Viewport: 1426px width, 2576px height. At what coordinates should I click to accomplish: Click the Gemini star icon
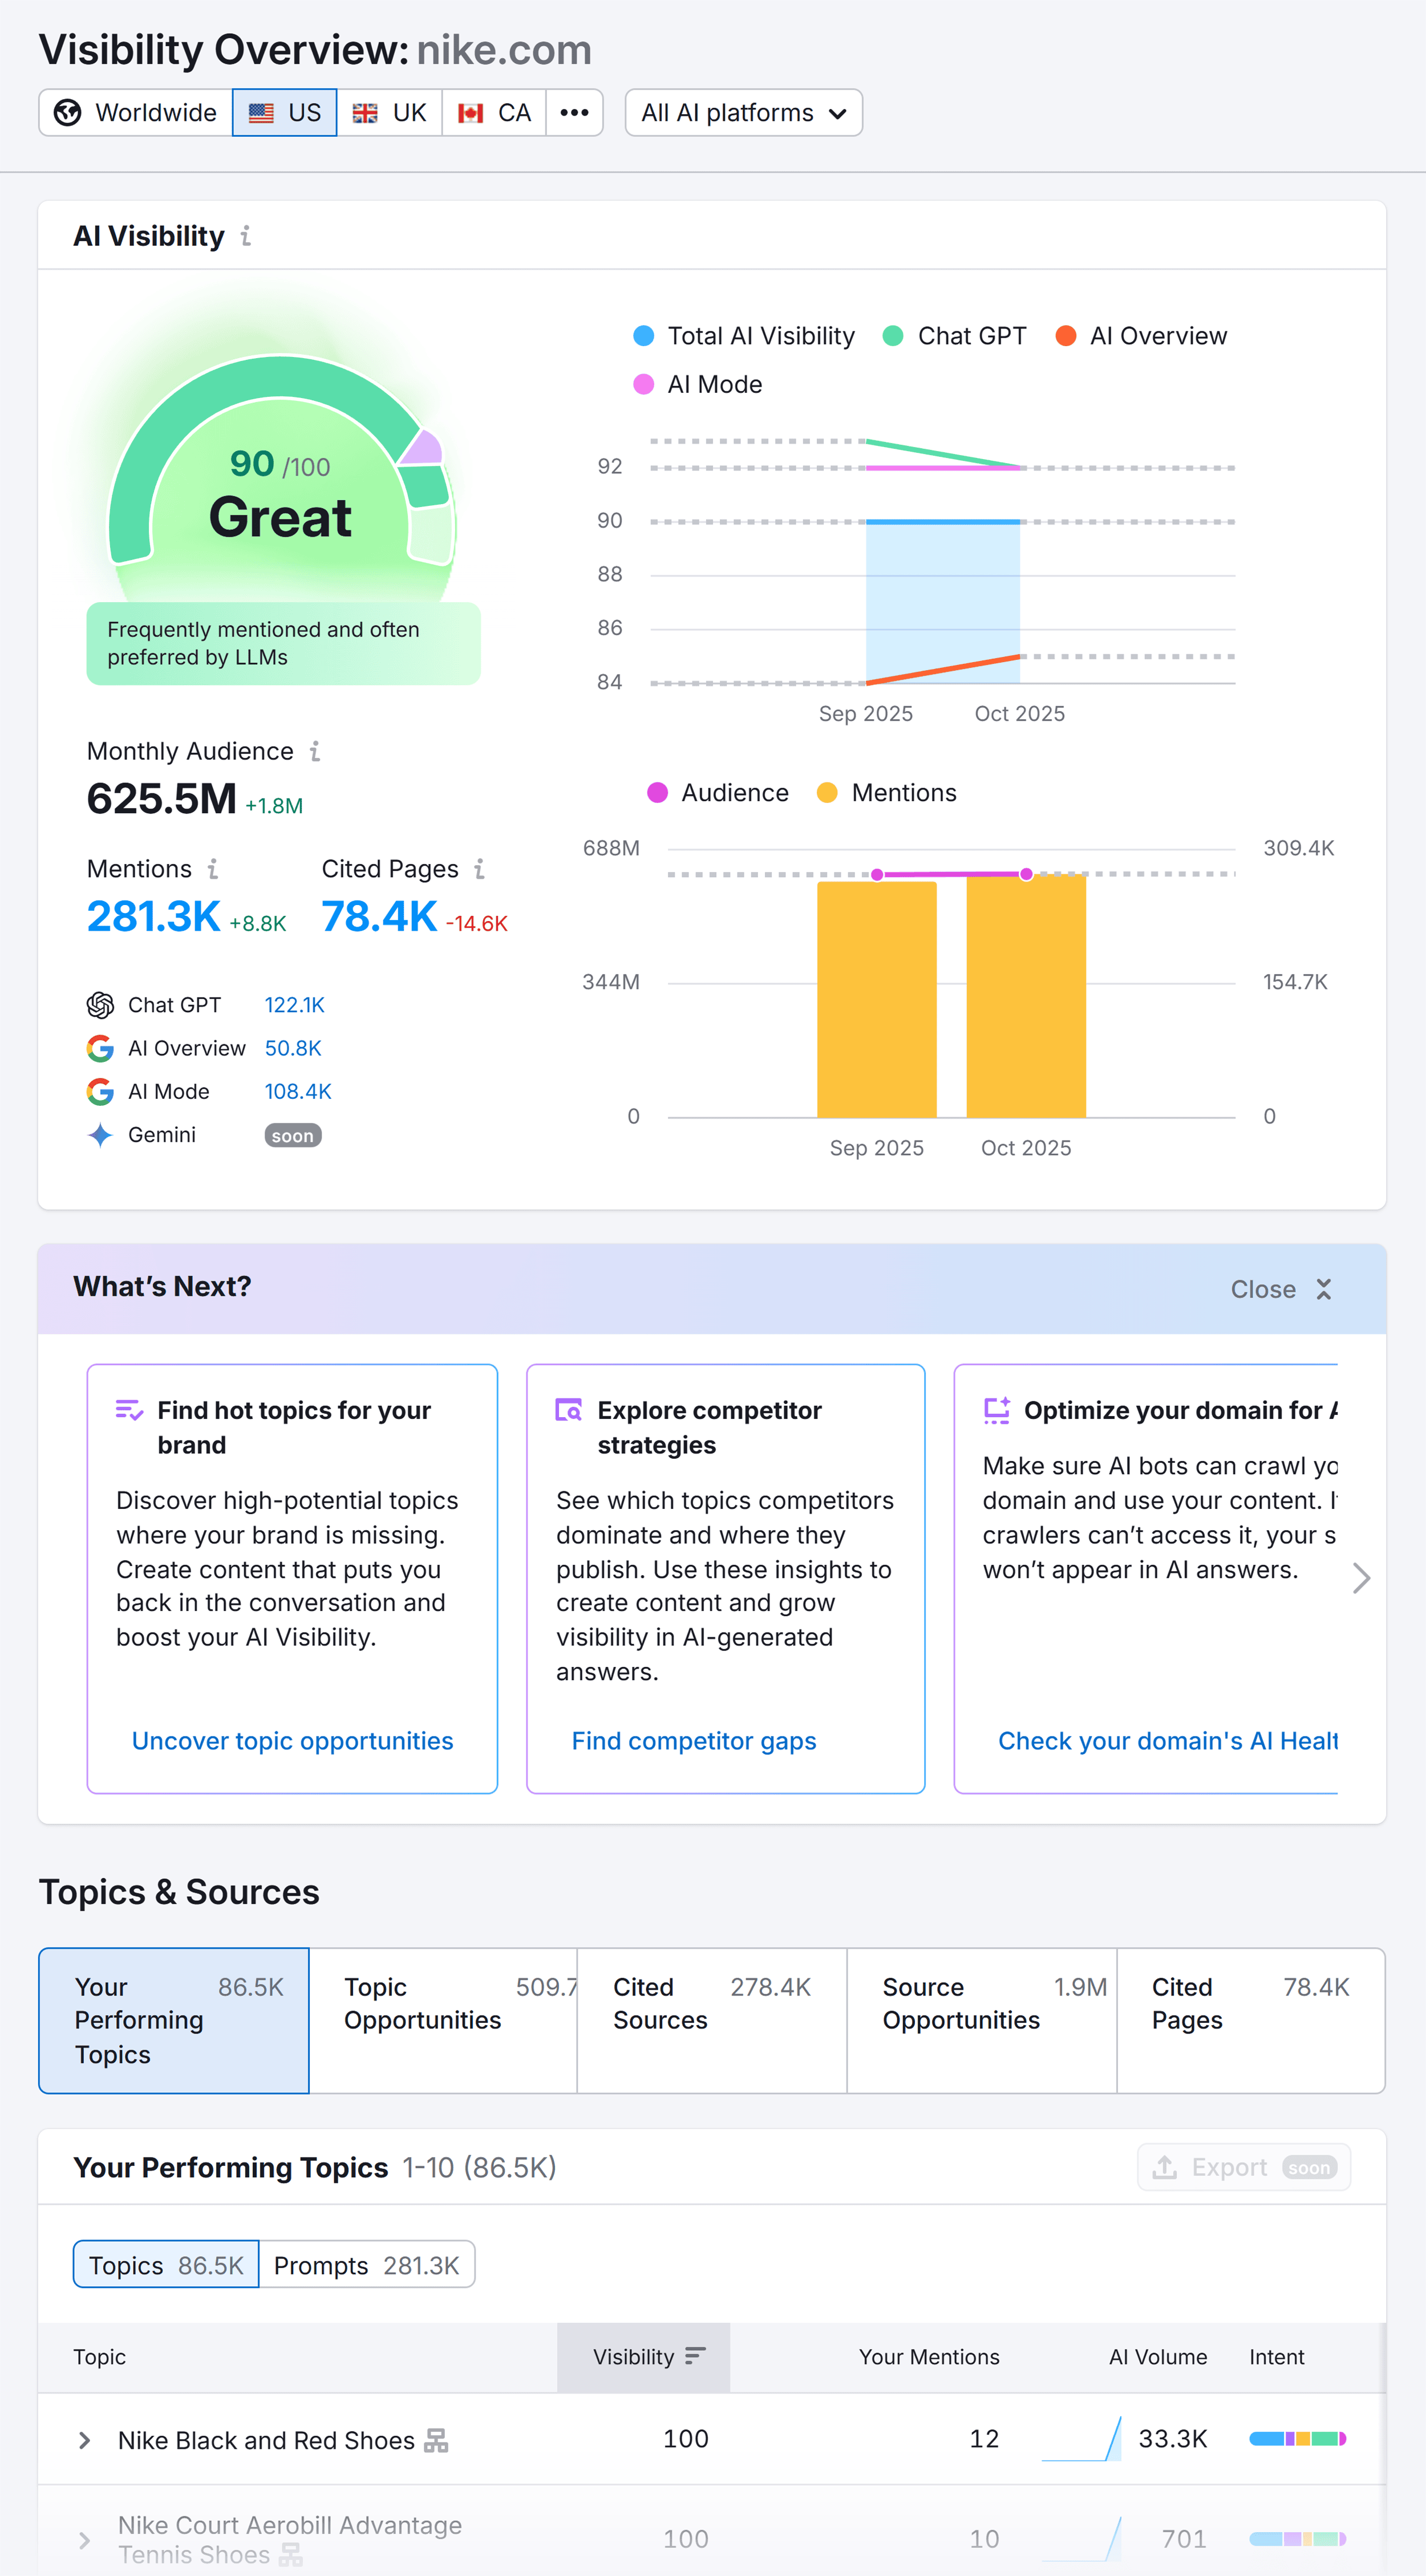(x=100, y=1134)
